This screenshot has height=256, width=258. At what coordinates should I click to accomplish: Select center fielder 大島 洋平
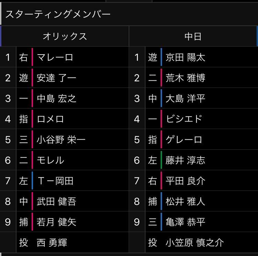pos(185,98)
